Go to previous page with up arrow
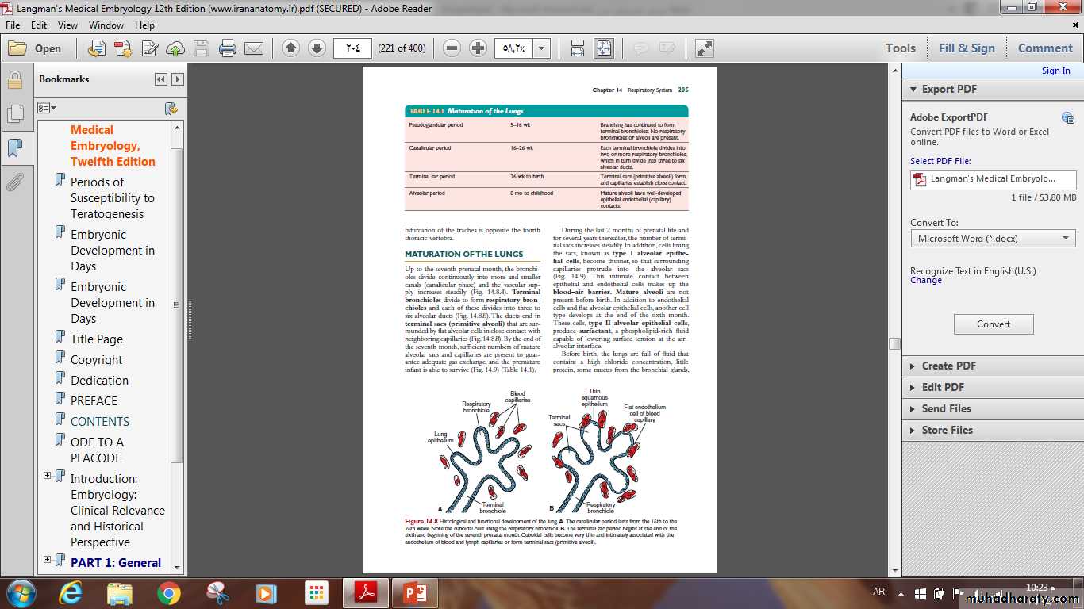The height and width of the screenshot is (609, 1084). pos(290,48)
